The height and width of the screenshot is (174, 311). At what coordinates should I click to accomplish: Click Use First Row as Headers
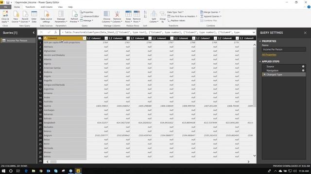coord(182,16)
